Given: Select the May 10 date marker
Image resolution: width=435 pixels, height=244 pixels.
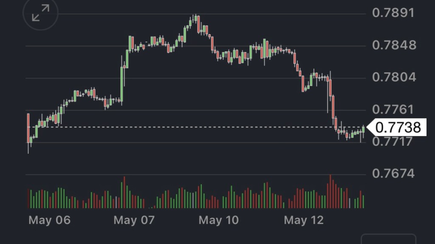Looking at the screenshot, I should pyautogui.click(x=219, y=220).
